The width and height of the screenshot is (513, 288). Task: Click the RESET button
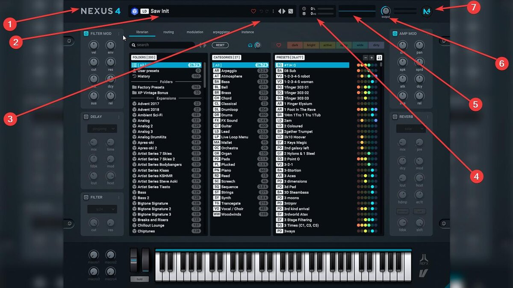pyautogui.click(x=220, y=45)
